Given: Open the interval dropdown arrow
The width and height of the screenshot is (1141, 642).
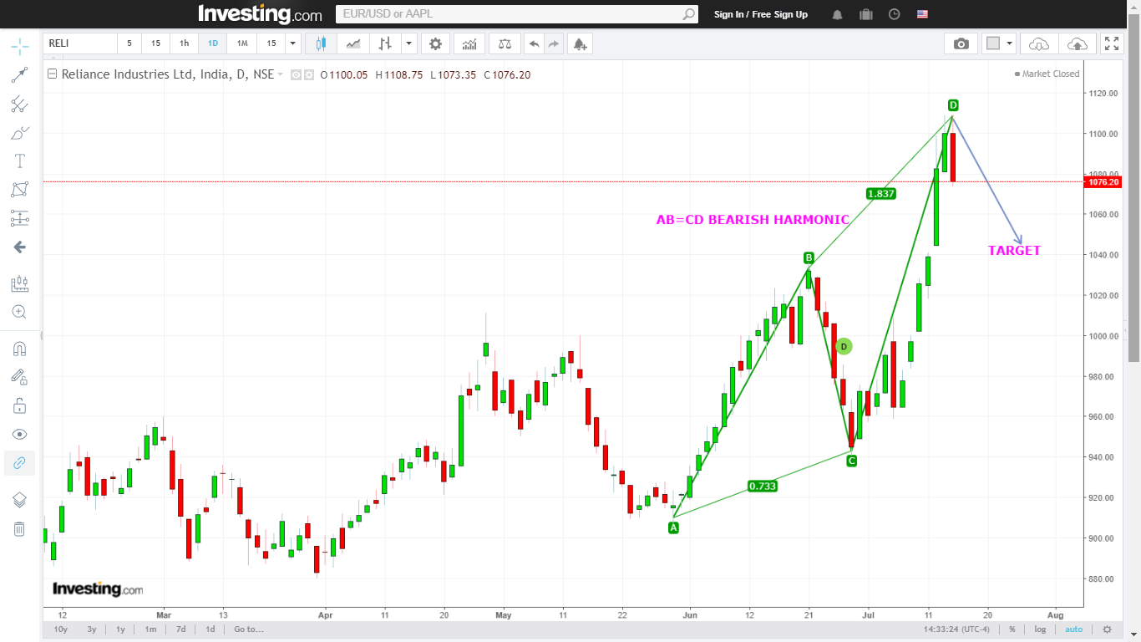Looking at the screenshot, I should pyautogui.click(x=292, y=43).
